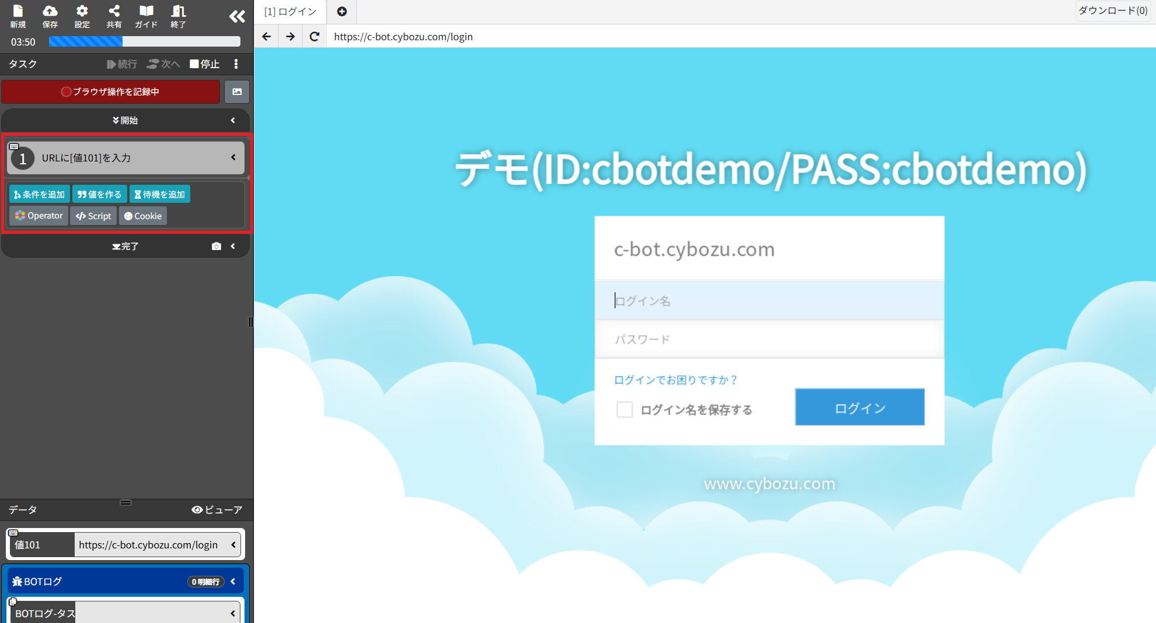Click the browser forward arrow
The width and height of the screenshot is (1156, 623).
tap(291, 37)
